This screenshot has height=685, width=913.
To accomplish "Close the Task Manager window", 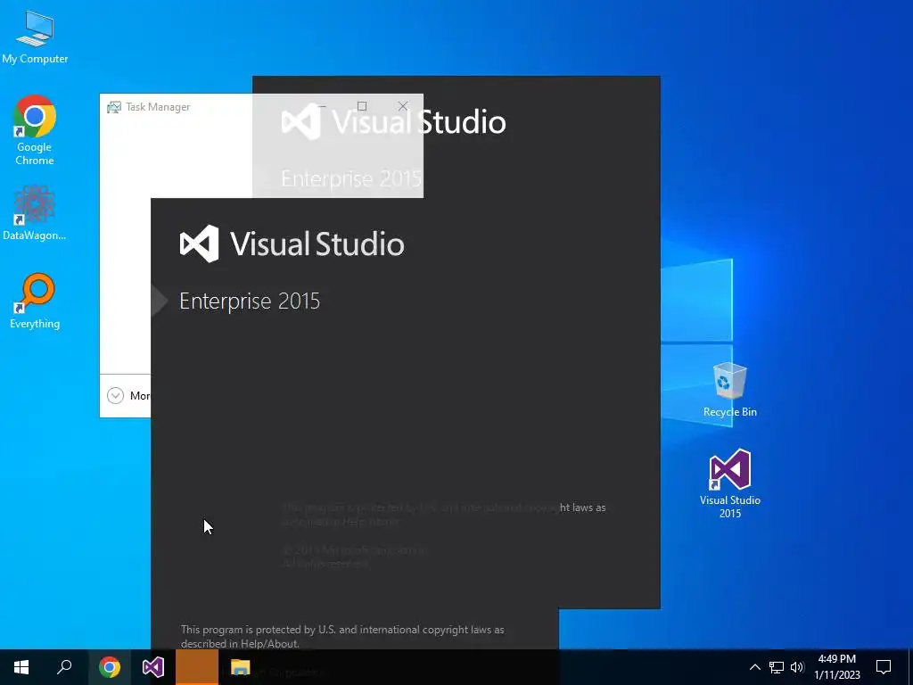I will (403, 106).
